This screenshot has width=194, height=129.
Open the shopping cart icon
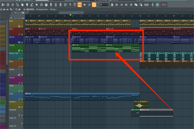pos(157,5)
